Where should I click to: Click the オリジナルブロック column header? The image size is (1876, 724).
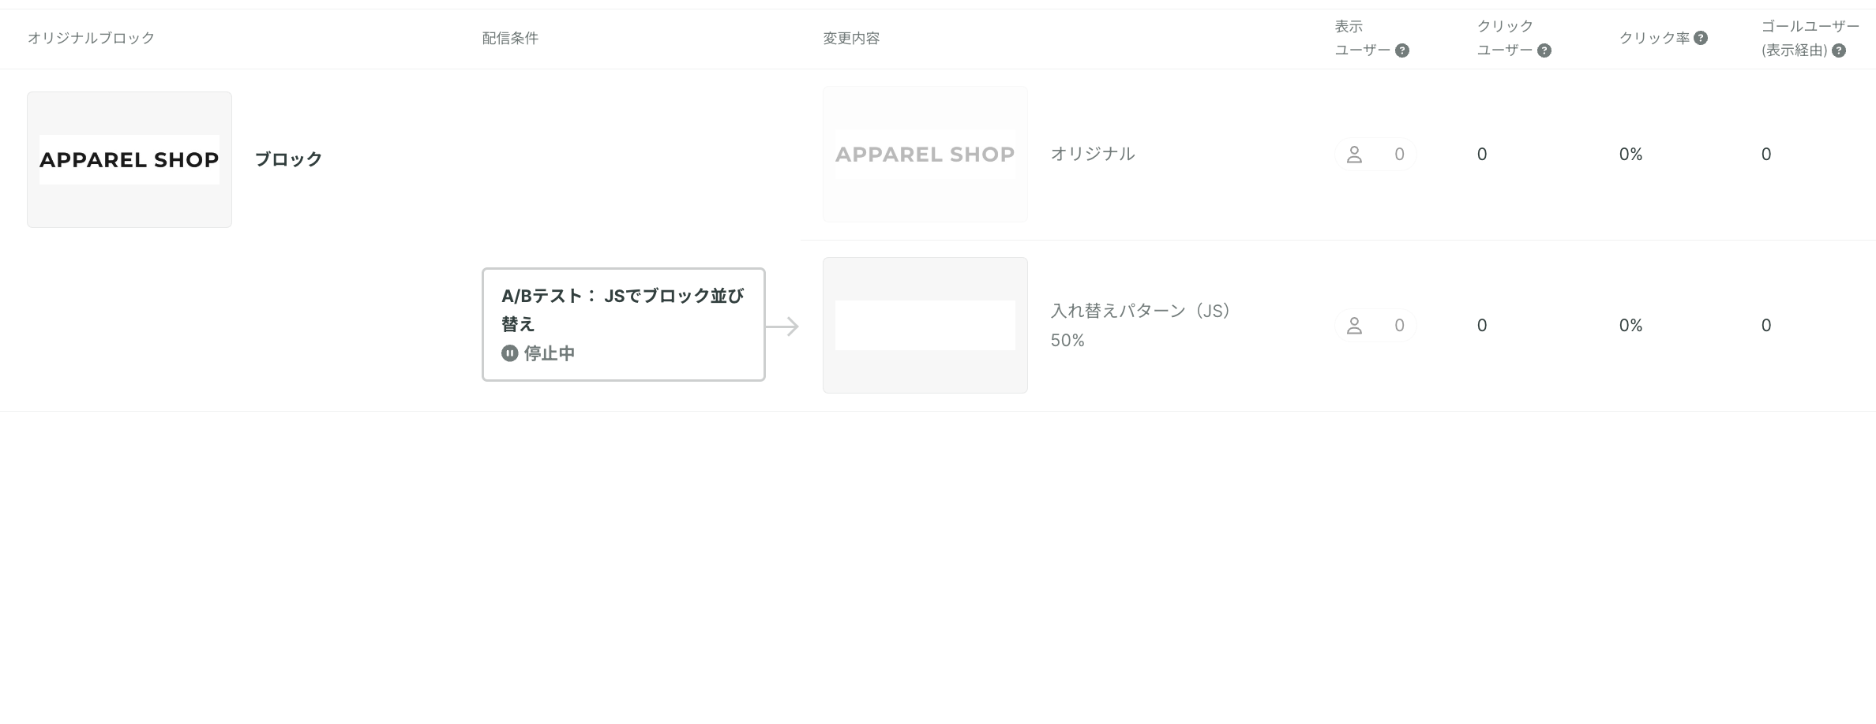[x=91, y=38]
